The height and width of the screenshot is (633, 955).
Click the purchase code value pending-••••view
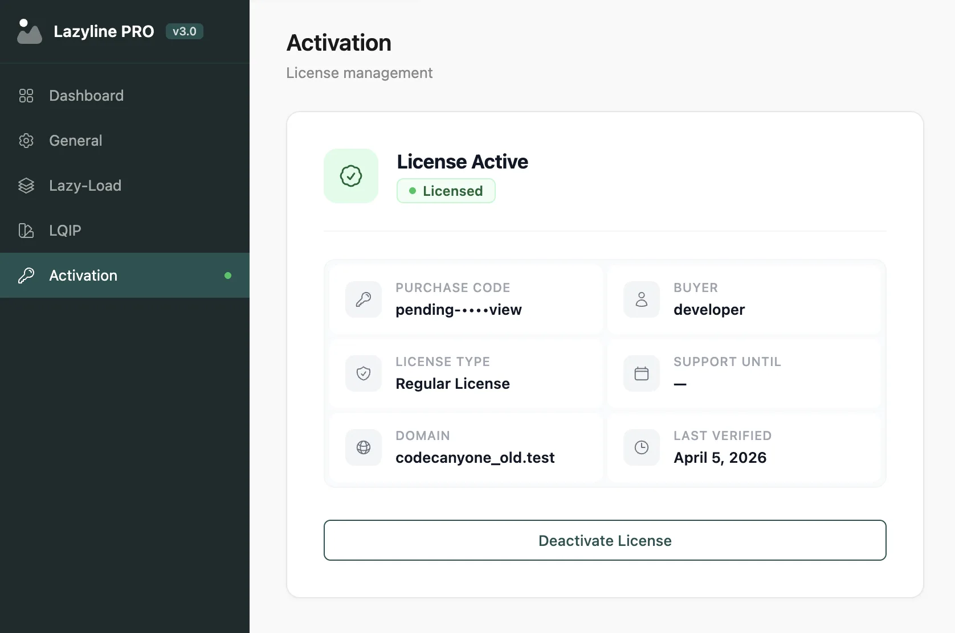[x=459, y=310]
